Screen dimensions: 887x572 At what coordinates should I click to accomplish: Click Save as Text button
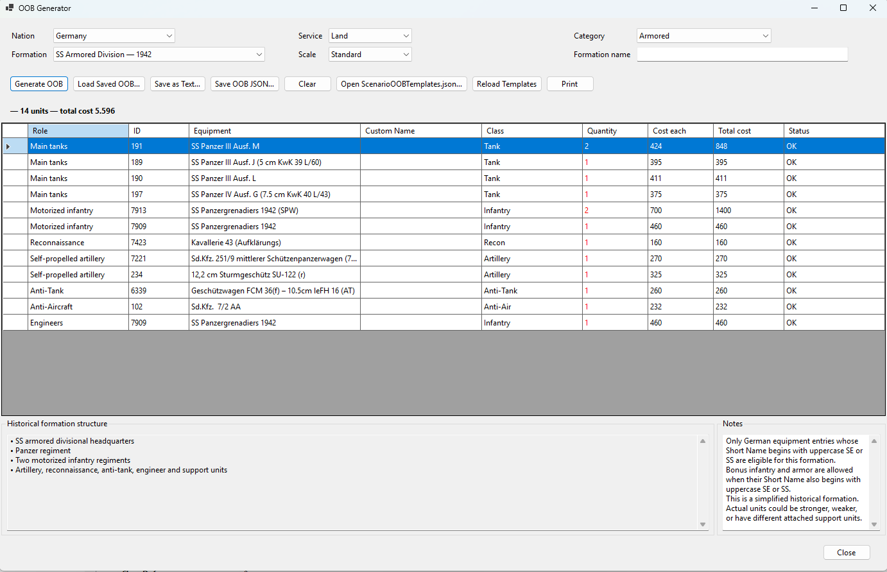(178, 84)
